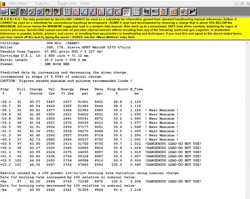Select the cartridge value '.308 Win. (SAAMI)'
The image size is (250, 199).
(x=62, y=43)
